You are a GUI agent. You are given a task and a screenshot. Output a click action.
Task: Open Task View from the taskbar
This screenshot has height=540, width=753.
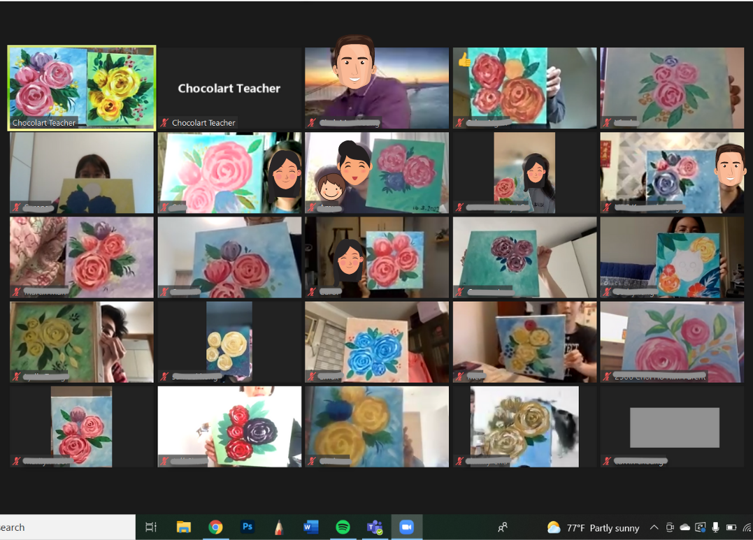point(151,527)
